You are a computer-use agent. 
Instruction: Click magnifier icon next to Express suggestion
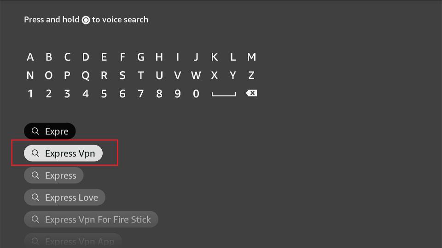(x=35, y=175)
